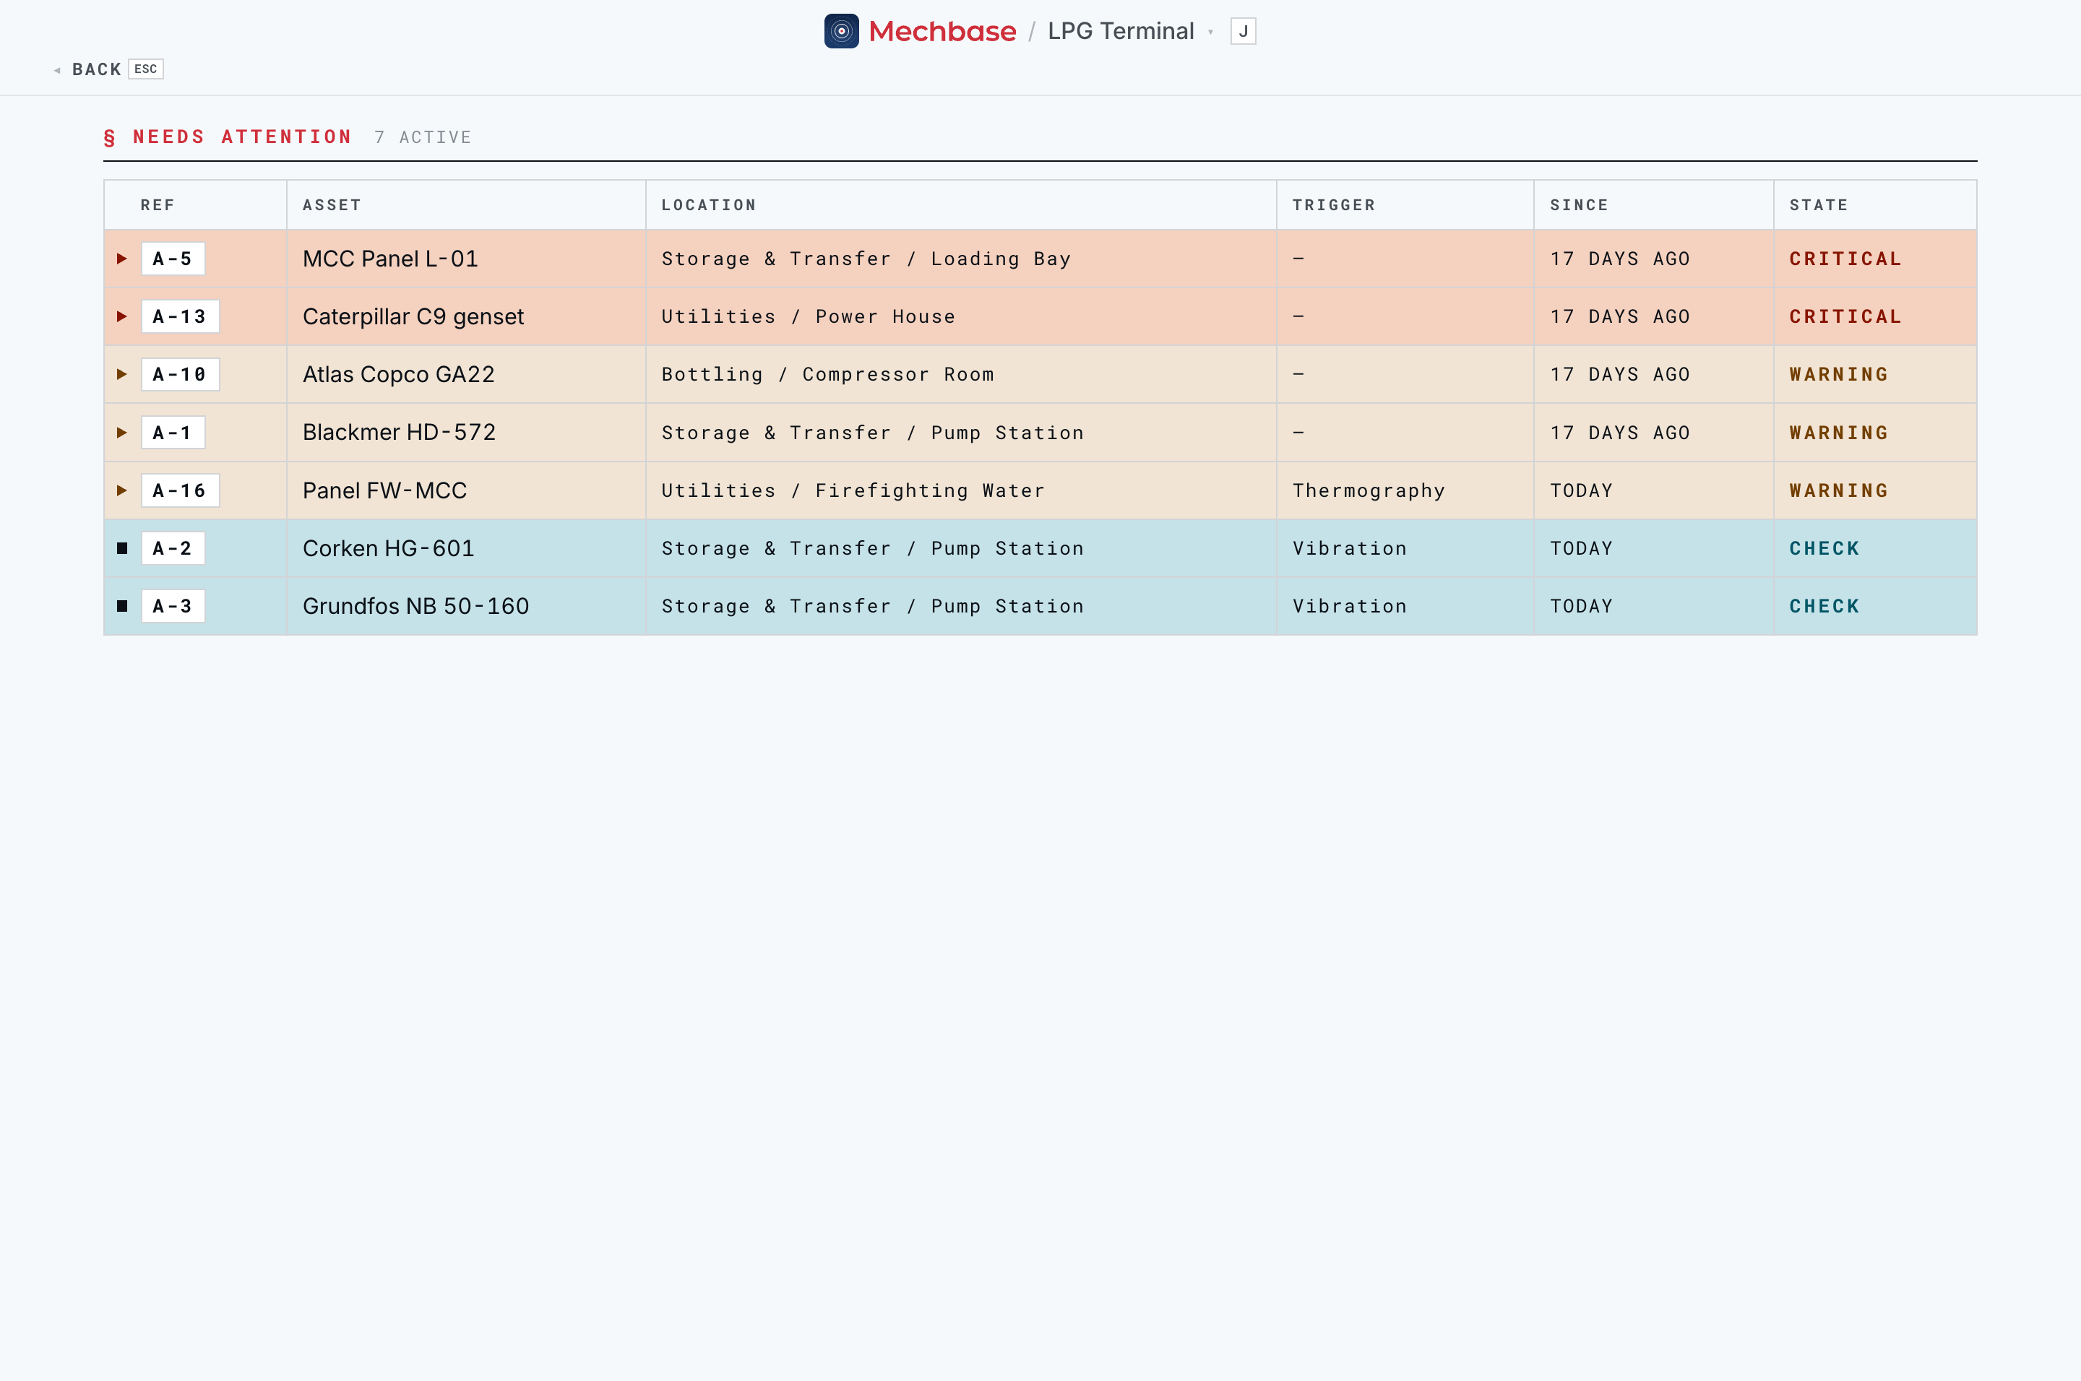Select the Panel FW-MCC asset name
This screenshot has height=1381, width=2081.
[x=385, y=490]
